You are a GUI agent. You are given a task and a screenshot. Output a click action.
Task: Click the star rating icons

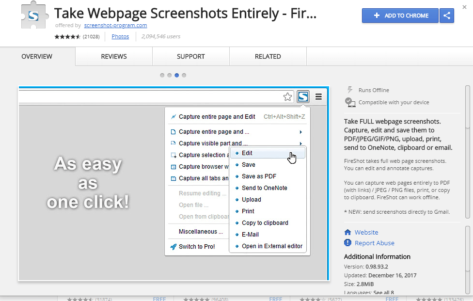tap(67, 37)
